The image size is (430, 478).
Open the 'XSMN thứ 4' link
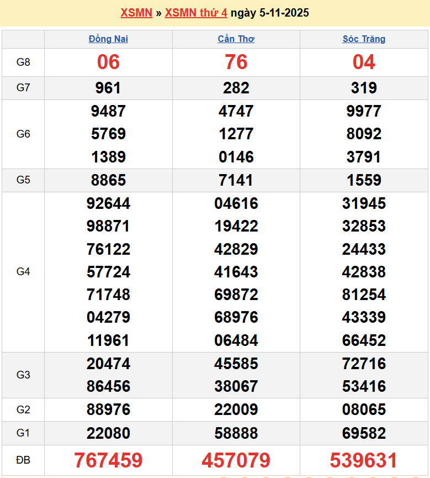click(196, 13)
